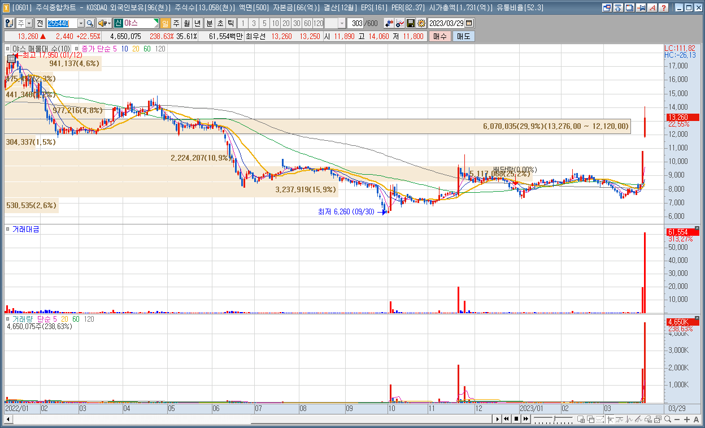Click the red 매수 buy button

tap(440, 36)
